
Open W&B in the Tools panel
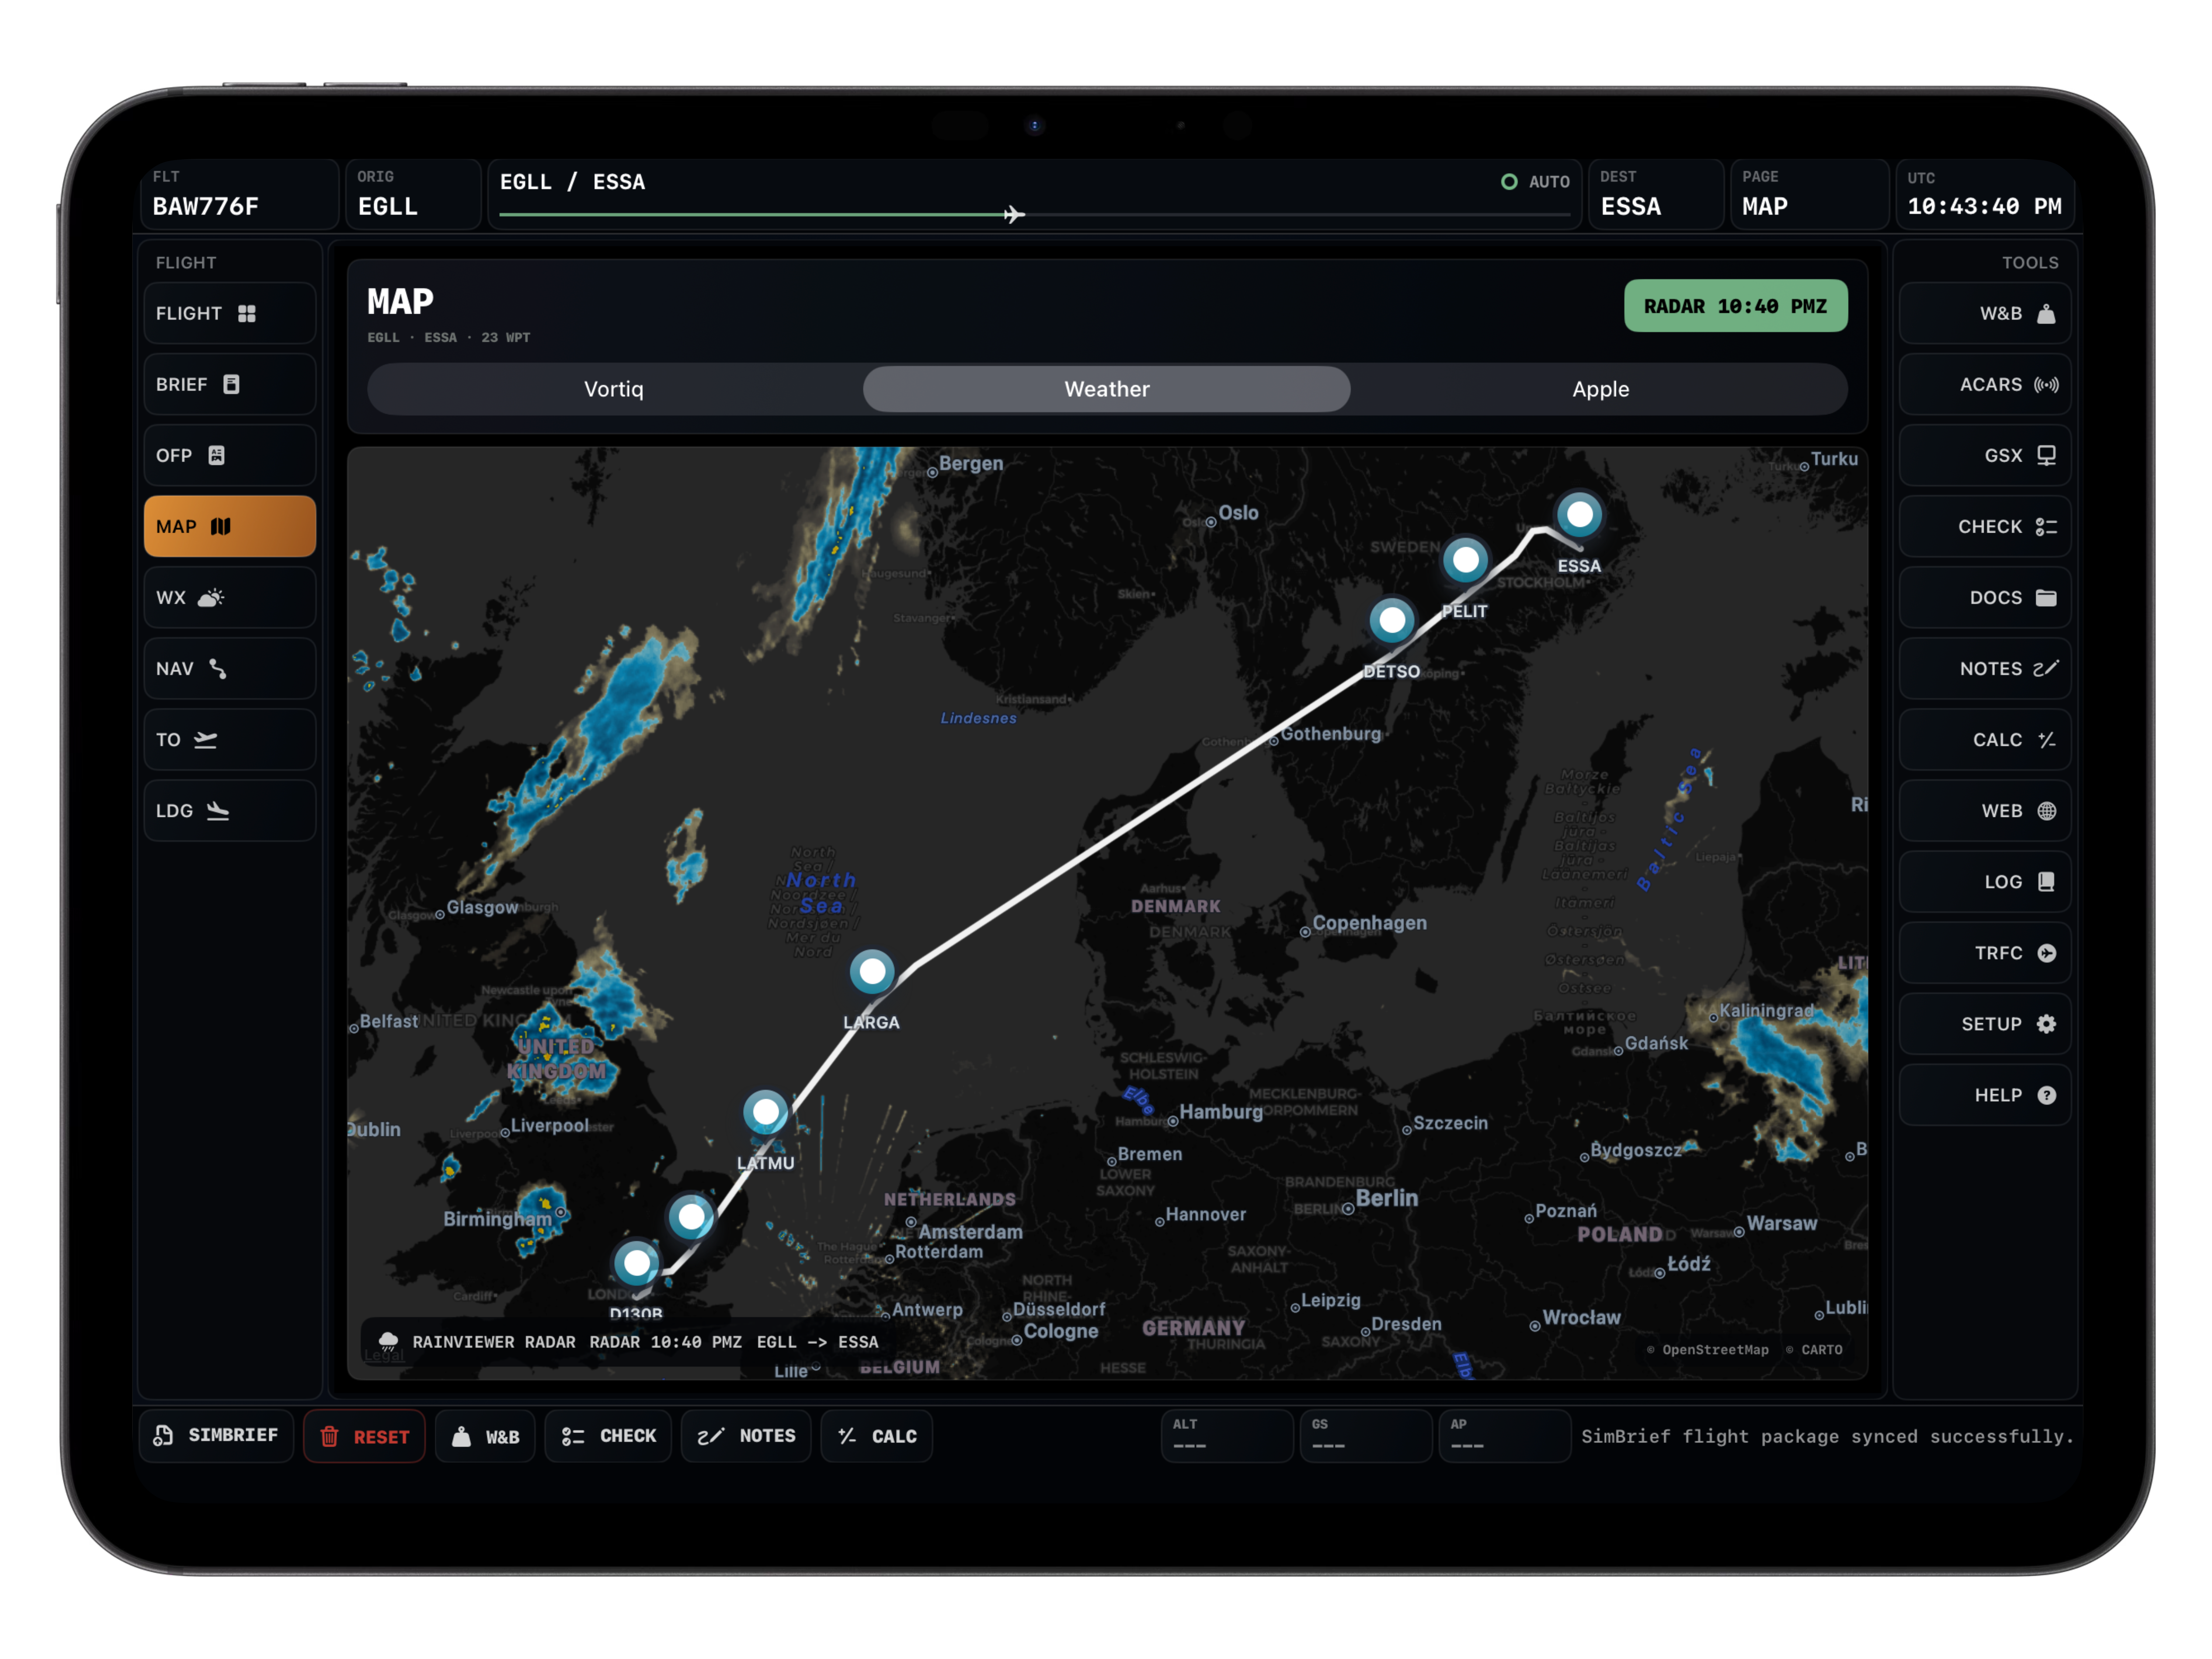tap(1985, 314)
